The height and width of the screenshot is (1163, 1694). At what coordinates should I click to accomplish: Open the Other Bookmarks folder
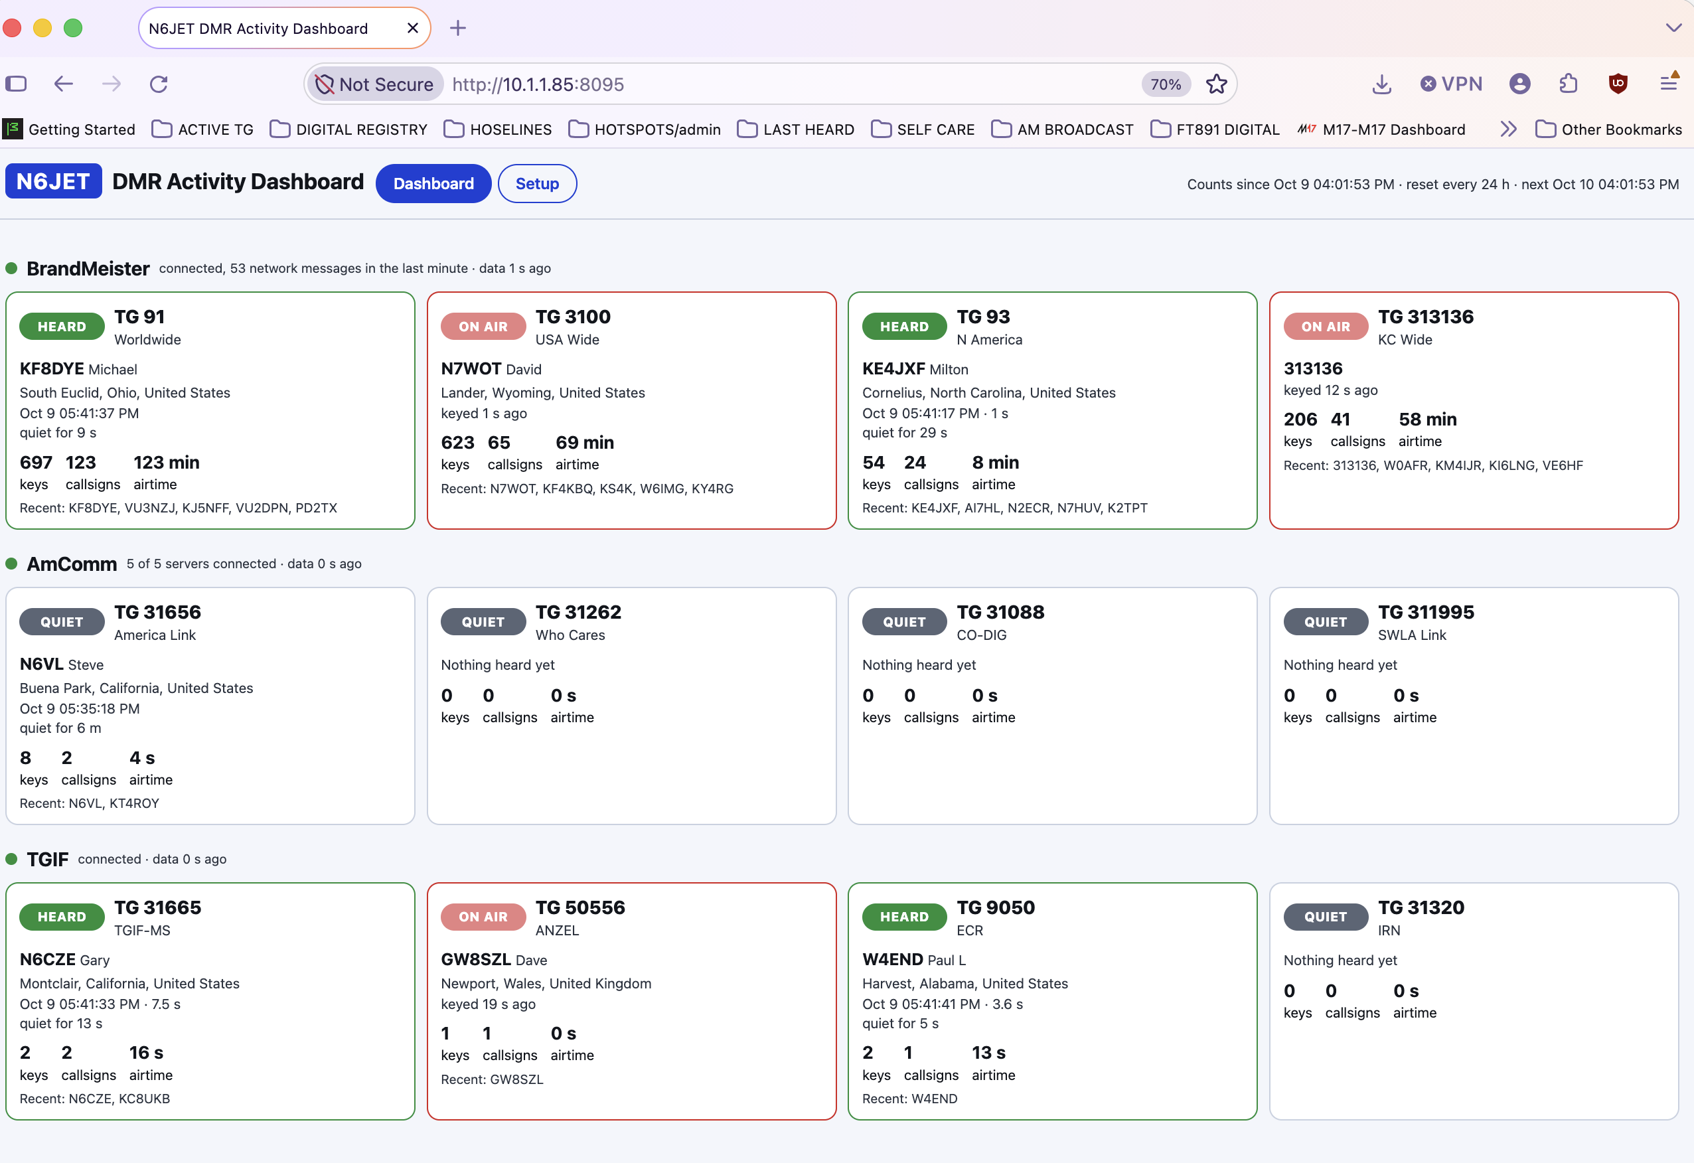click(1609, 130)
